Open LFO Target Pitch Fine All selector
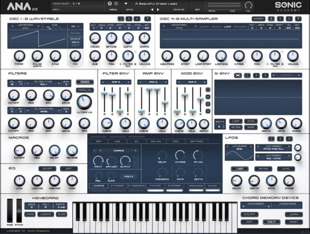Image resolution: width=310 pixels, height=234 pixels. (x=274, y=148)
